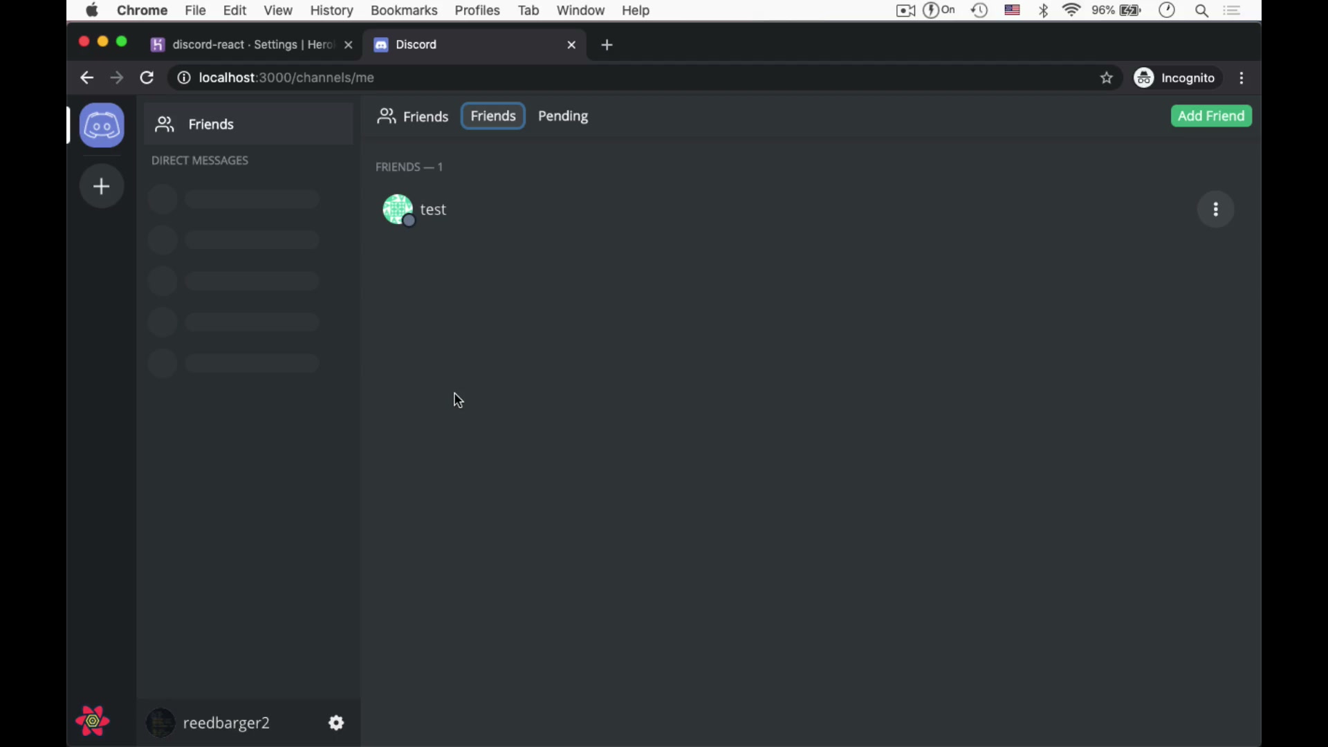Go forward in Chrome

pos(117,78)
